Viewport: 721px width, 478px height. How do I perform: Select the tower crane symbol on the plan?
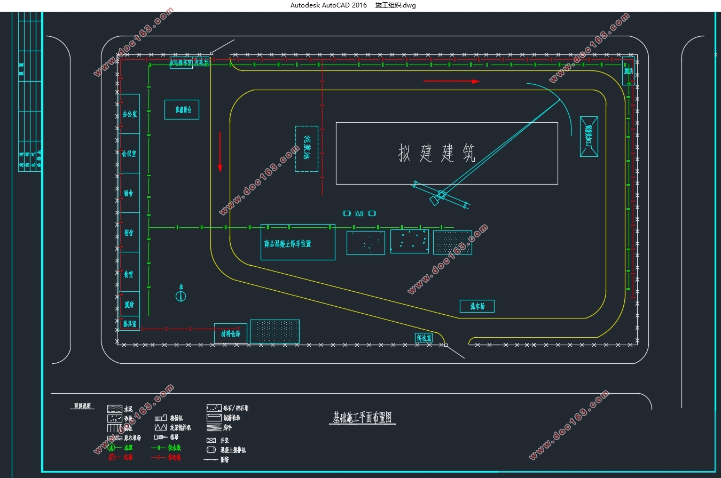coord(441,195)
